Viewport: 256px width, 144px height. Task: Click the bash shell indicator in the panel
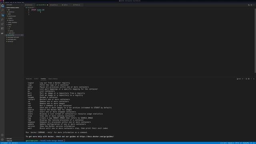pyautogui.click(x=239, y=79)
